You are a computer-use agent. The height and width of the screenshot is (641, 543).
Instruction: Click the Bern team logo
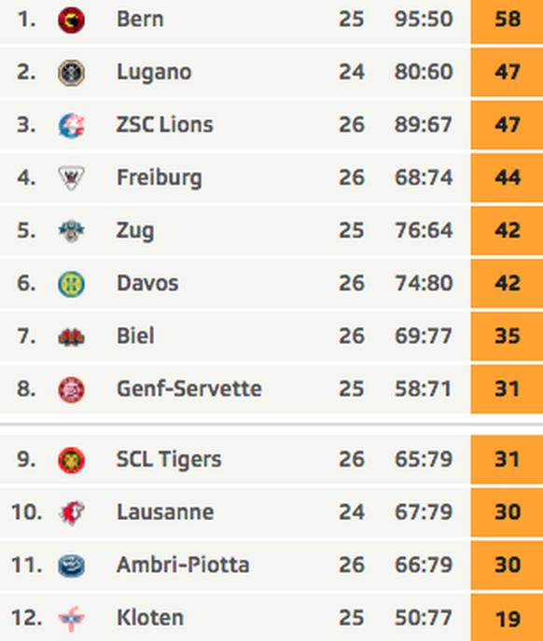click(x=71, y=20)
